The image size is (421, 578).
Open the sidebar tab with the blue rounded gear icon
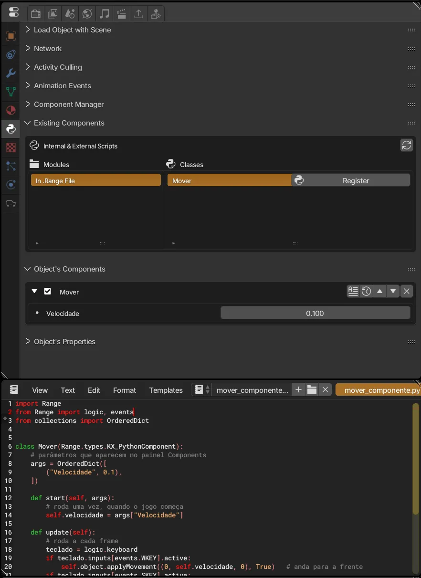pyautogui.click(x=11, y=54)
